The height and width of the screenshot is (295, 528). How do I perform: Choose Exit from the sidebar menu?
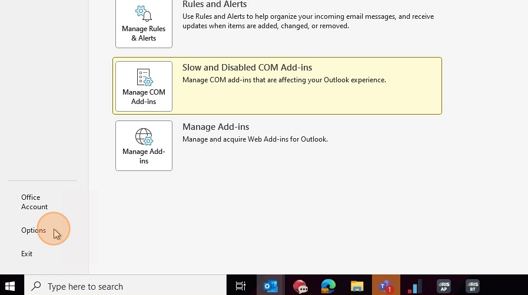point(26,254)
